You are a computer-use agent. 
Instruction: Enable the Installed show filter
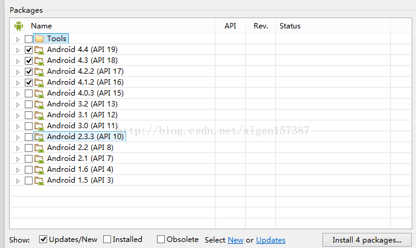107,239
